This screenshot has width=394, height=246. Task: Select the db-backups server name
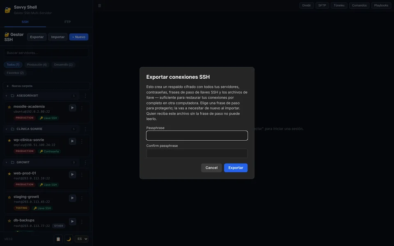click(x=24, y=220)
